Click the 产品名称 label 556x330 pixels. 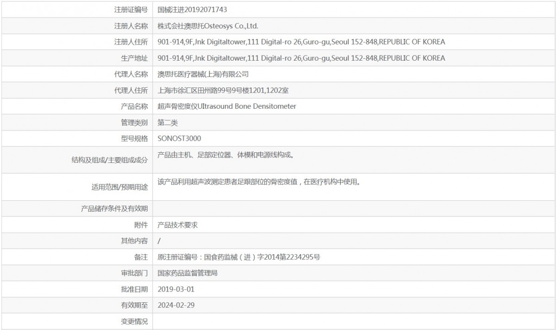tap(134, 106)
